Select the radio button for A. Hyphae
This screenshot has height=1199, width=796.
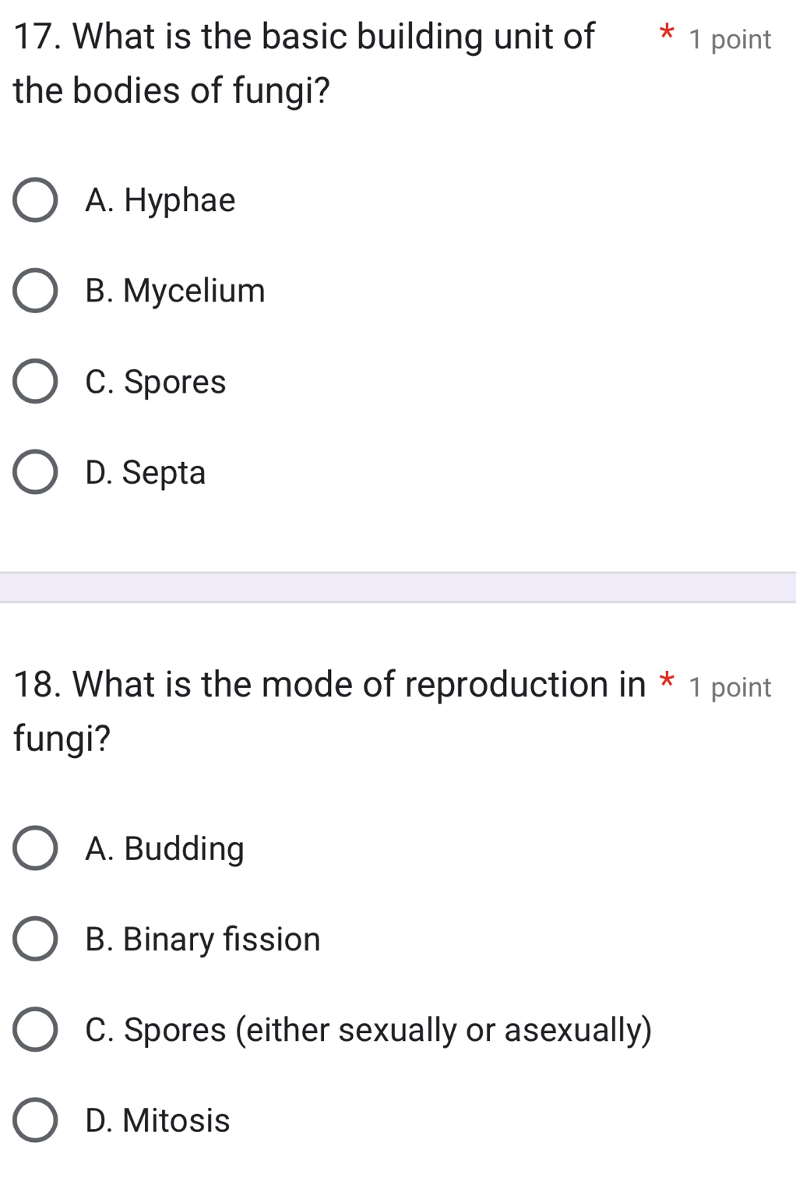click(x=35, y=201)
